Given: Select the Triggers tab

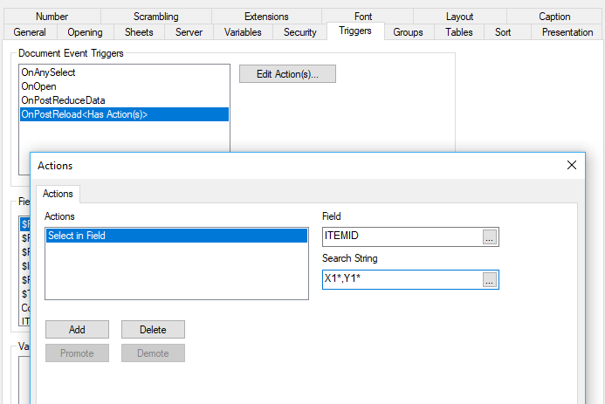Looking at the screenshot, I should [355, 31].
